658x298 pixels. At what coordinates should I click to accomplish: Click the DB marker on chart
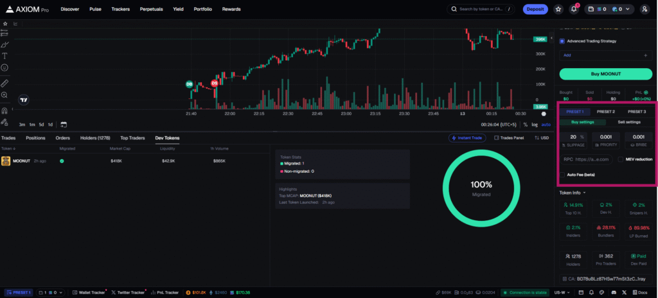pyautogui.click(x=190, y=84)
